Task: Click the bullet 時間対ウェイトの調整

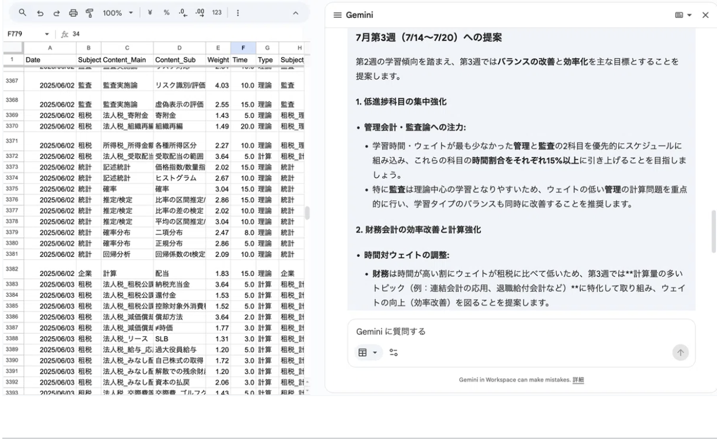Action: (406, 255)
